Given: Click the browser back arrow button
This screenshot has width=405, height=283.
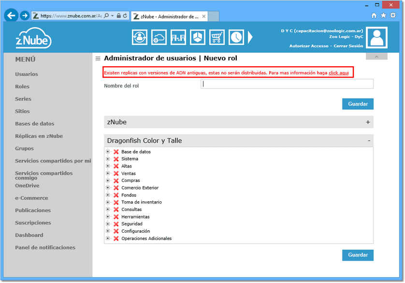Looking at the screenshot, I should (x=11, y=15).
